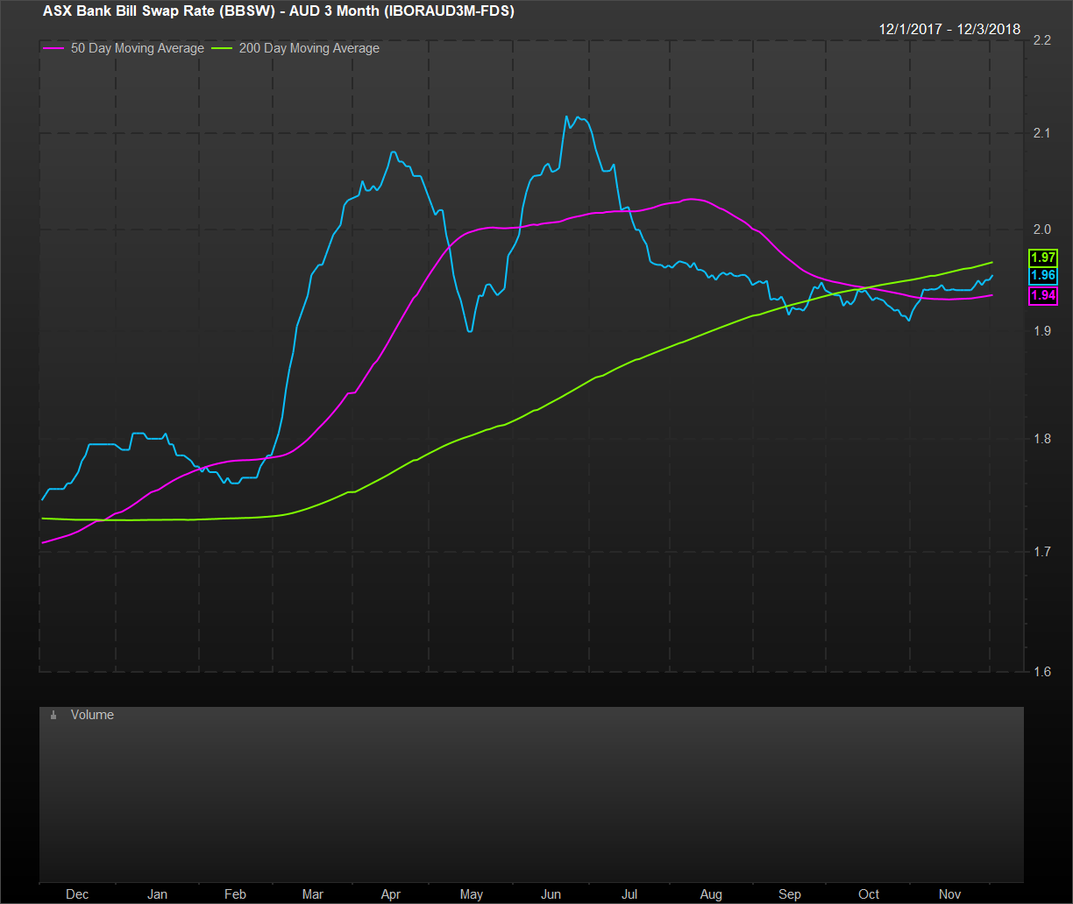Click the Volume panel label
The image size is (1073, 904).
tap(92, 716)
